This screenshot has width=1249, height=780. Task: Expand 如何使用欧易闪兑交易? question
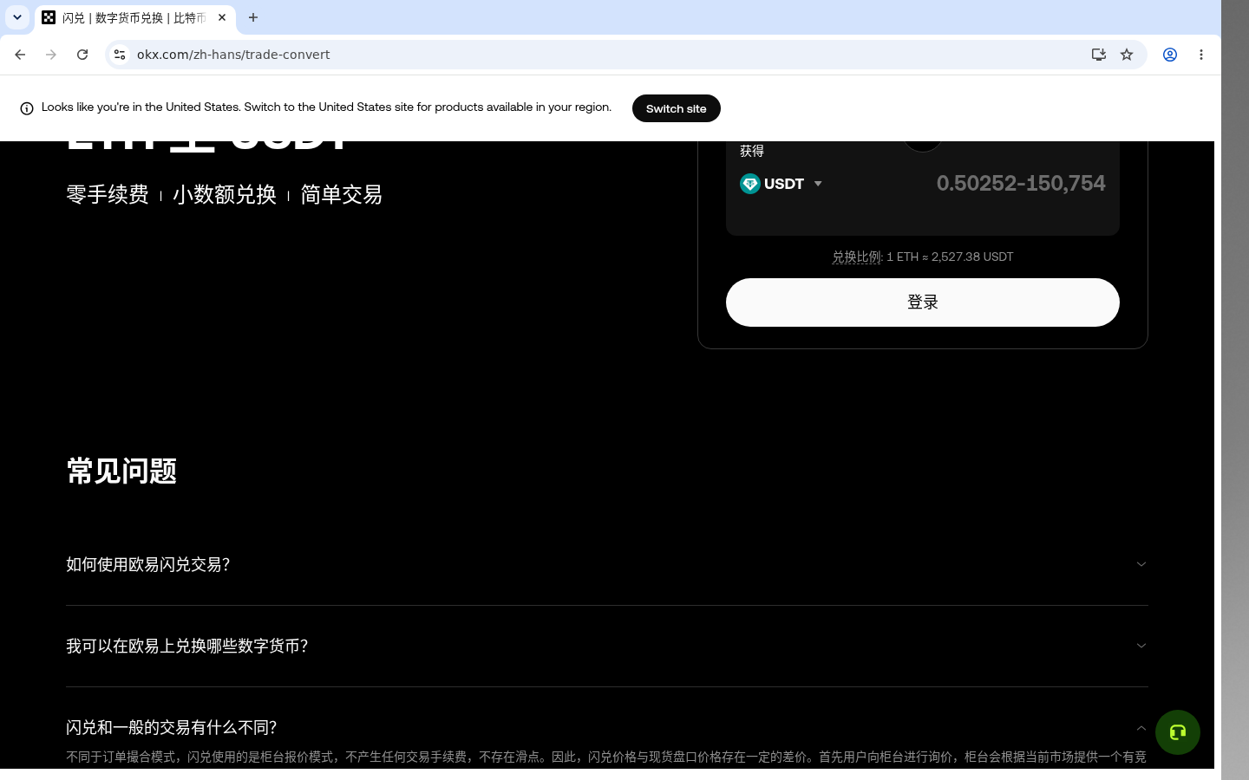[607, 564]
